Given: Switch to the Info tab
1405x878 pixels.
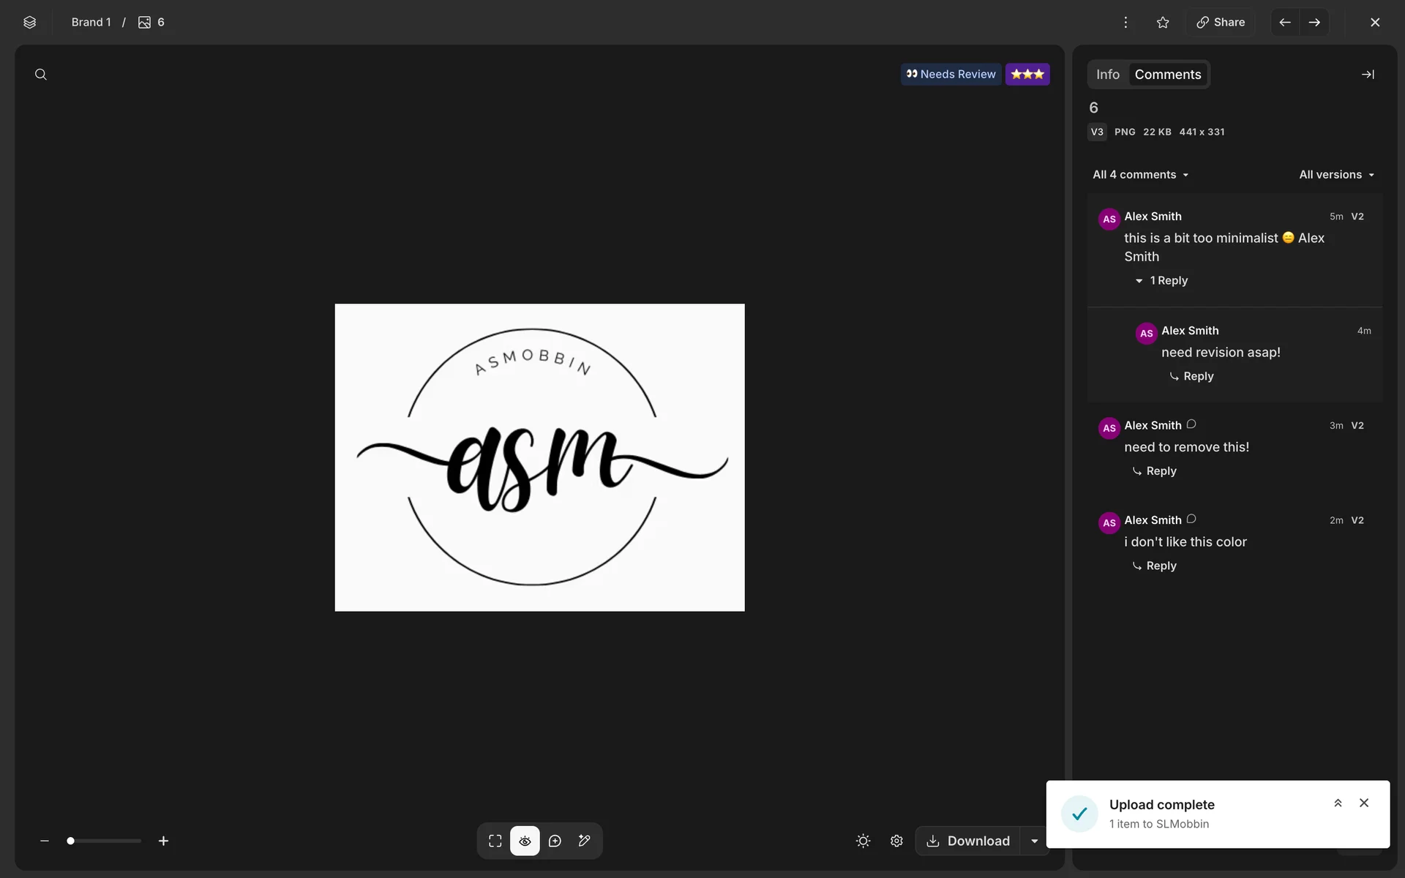Looking at the screenshot, I should click(x=1107, y=75).
